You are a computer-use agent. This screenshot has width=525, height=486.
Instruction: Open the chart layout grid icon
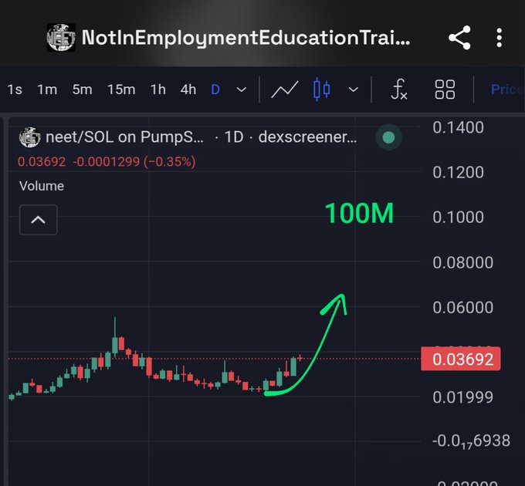(x=445, y=89)
